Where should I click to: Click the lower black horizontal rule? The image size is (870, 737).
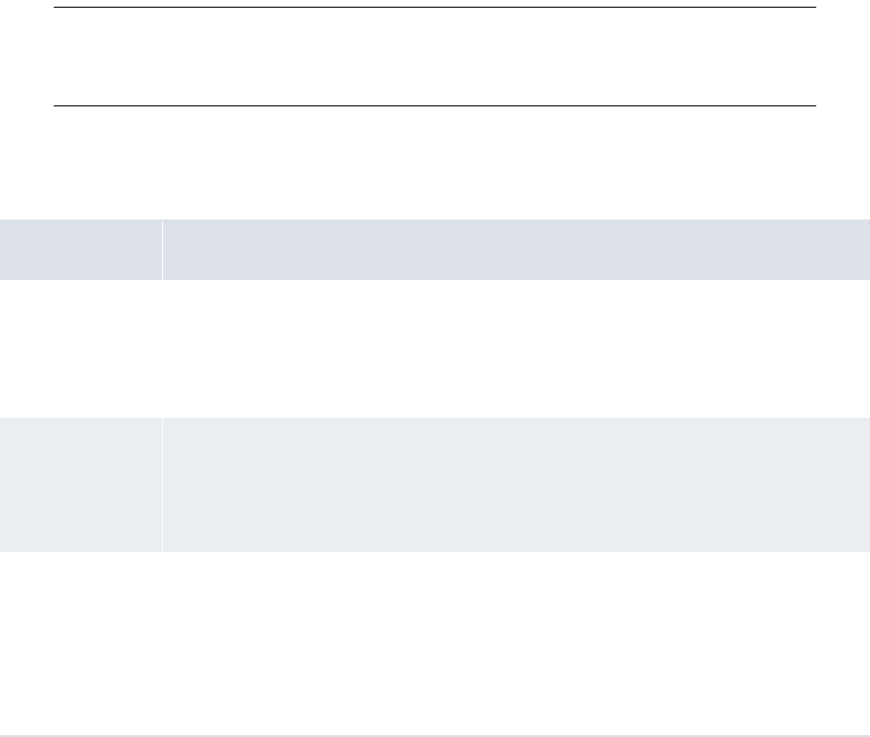point(435,105)
